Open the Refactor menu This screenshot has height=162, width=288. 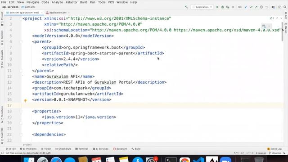(x=72, y=2)
